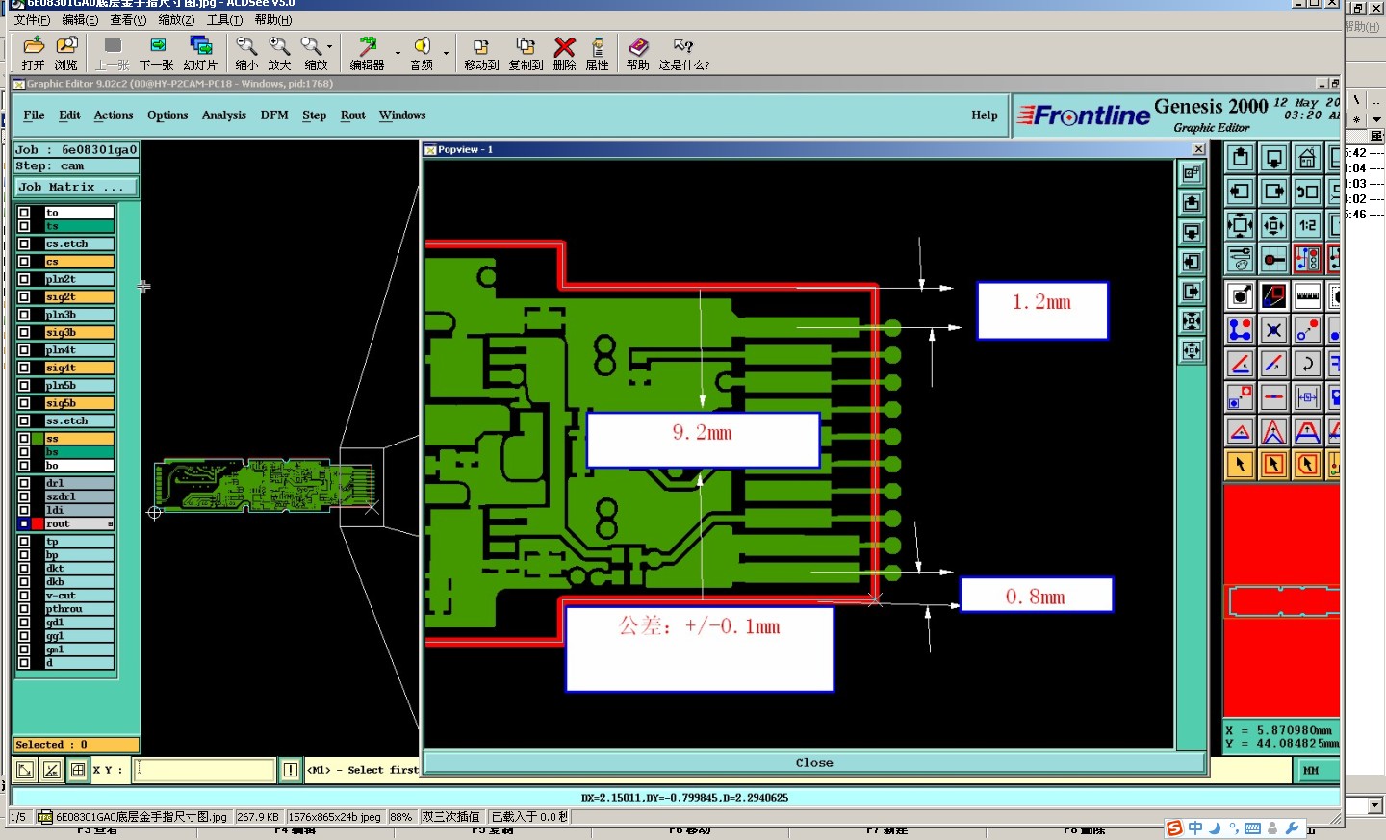Viewport: 1386px width, 840px height.
Task: Select the yellow arrow select tool
Action: pyautogui.click(x=1241, y=465)
